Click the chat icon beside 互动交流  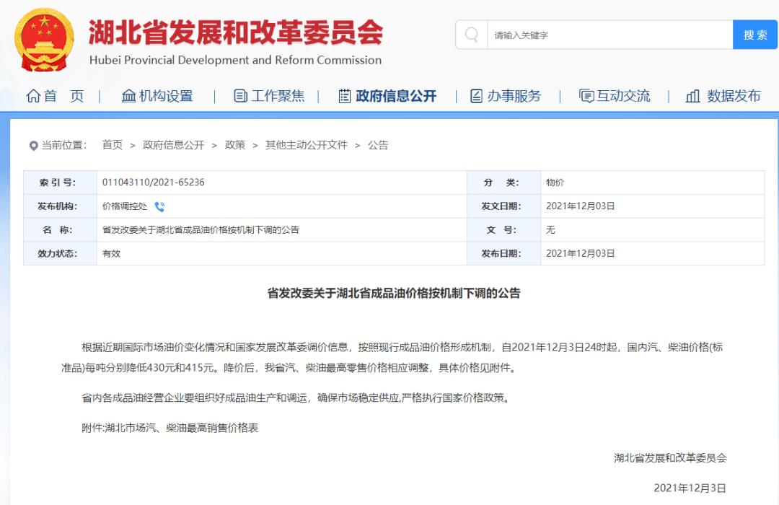[x=586, y=96]
